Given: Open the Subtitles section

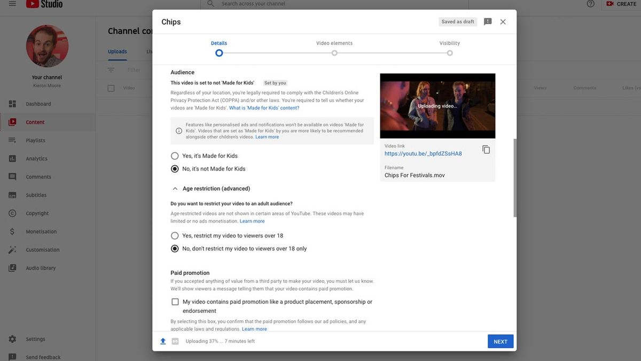Looking at the screenshot, I should tap(37, 195).
